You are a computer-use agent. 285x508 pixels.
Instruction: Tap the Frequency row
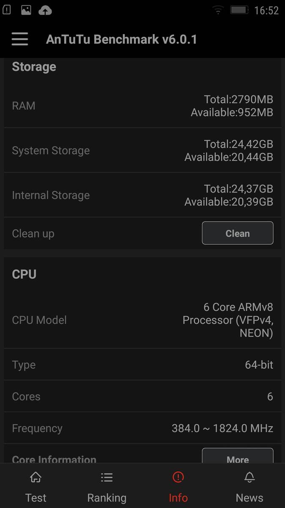(142, 428)
